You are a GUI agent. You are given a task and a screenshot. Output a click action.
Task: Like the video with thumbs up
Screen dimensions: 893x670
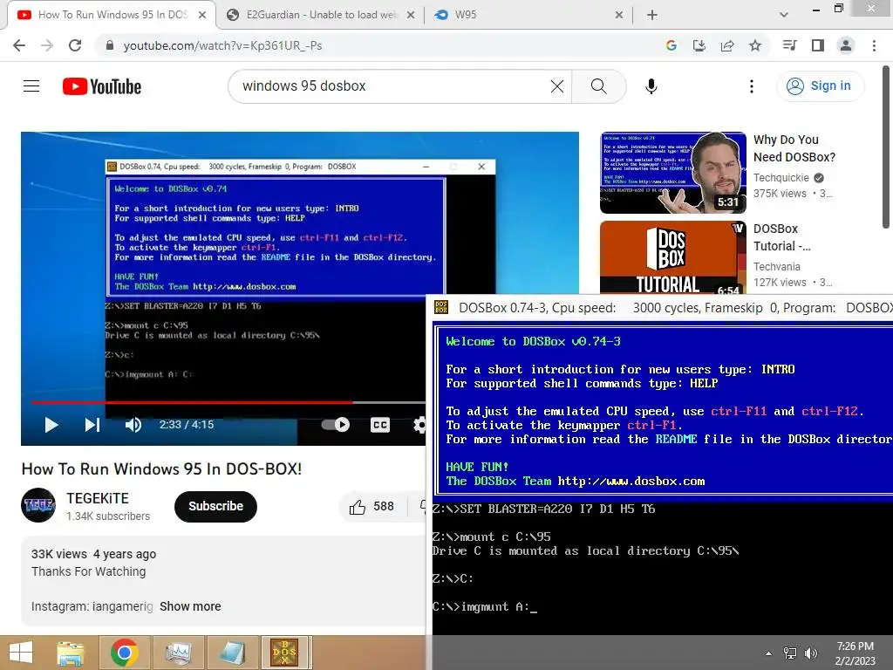tap(357, 507)
